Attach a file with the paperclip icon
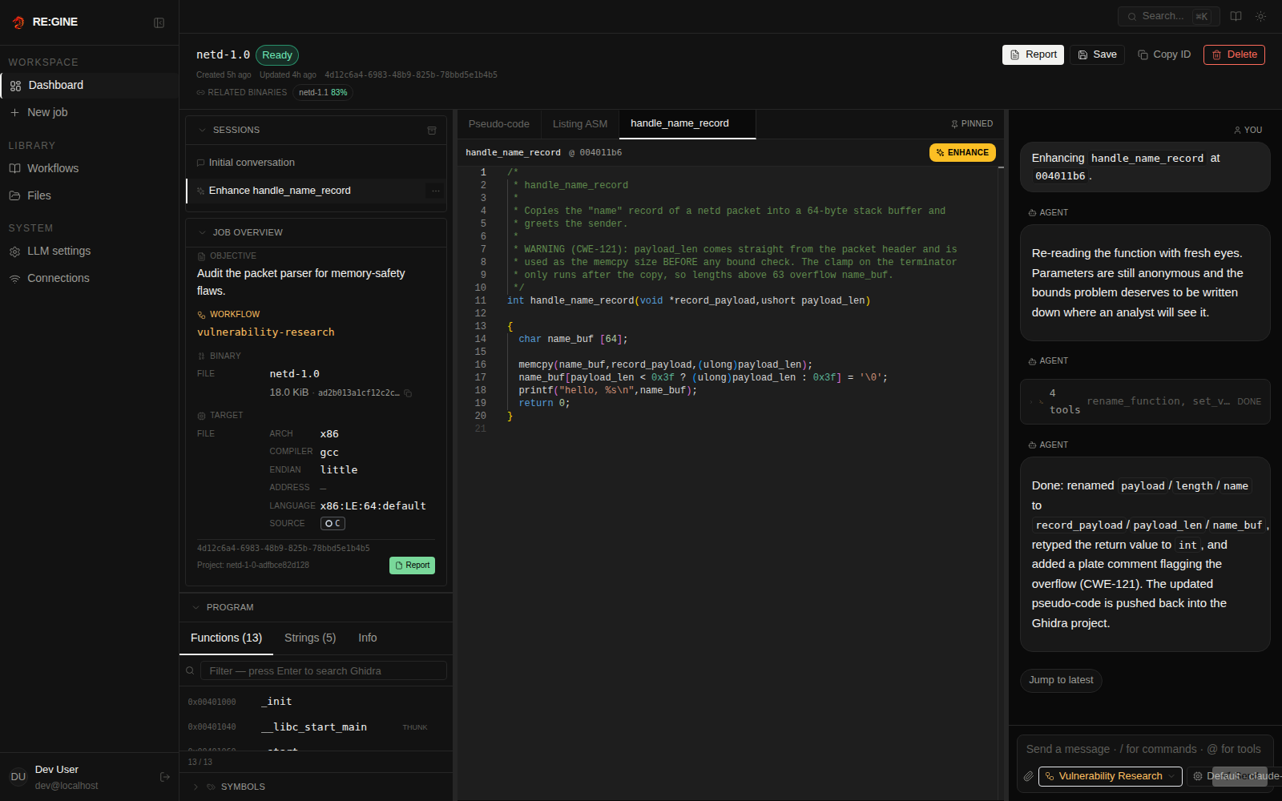Screen dimensions: 1282x801 coord(1028,776)
